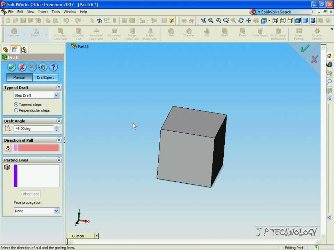Click the Parting Lines cube icon
This screenshot has height=250, width=334.
pyautogui.click(x=7, y=167)
